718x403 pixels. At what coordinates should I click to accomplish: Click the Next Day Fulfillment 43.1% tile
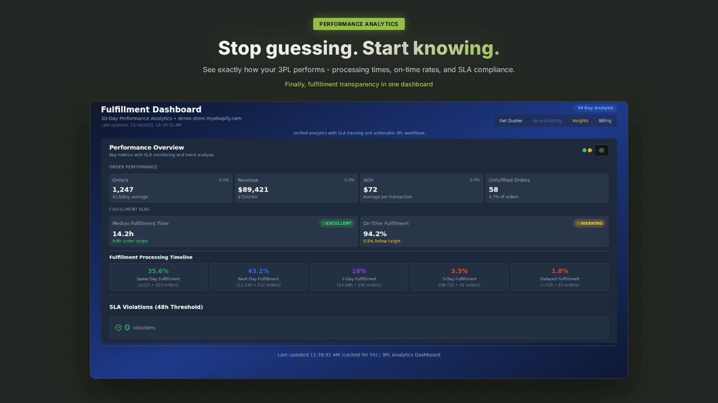[x=258, y=277]
